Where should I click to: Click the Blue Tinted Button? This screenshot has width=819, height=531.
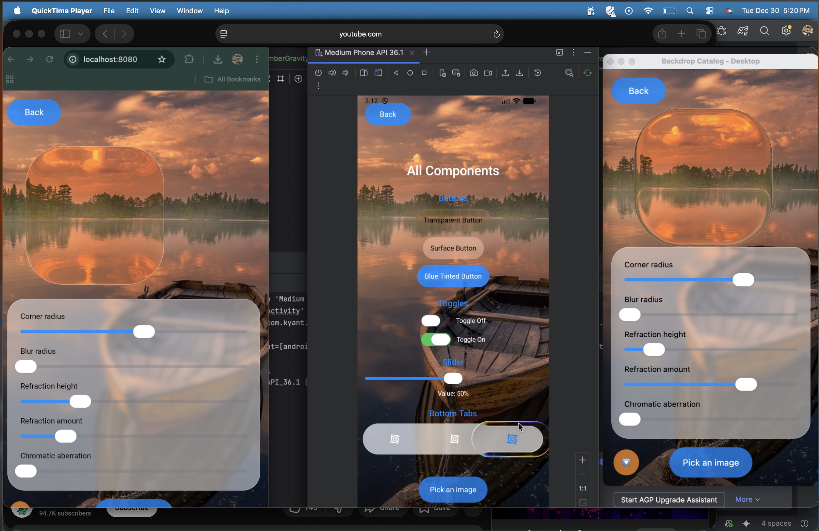click(453, 276)
